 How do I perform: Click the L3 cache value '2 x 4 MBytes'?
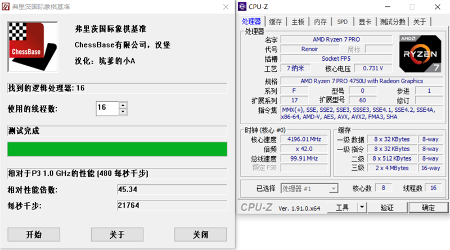tap(392, 168)
